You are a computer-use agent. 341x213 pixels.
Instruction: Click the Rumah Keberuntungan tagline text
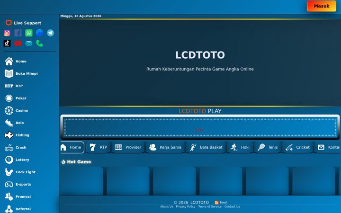click(x=200, y=69)
